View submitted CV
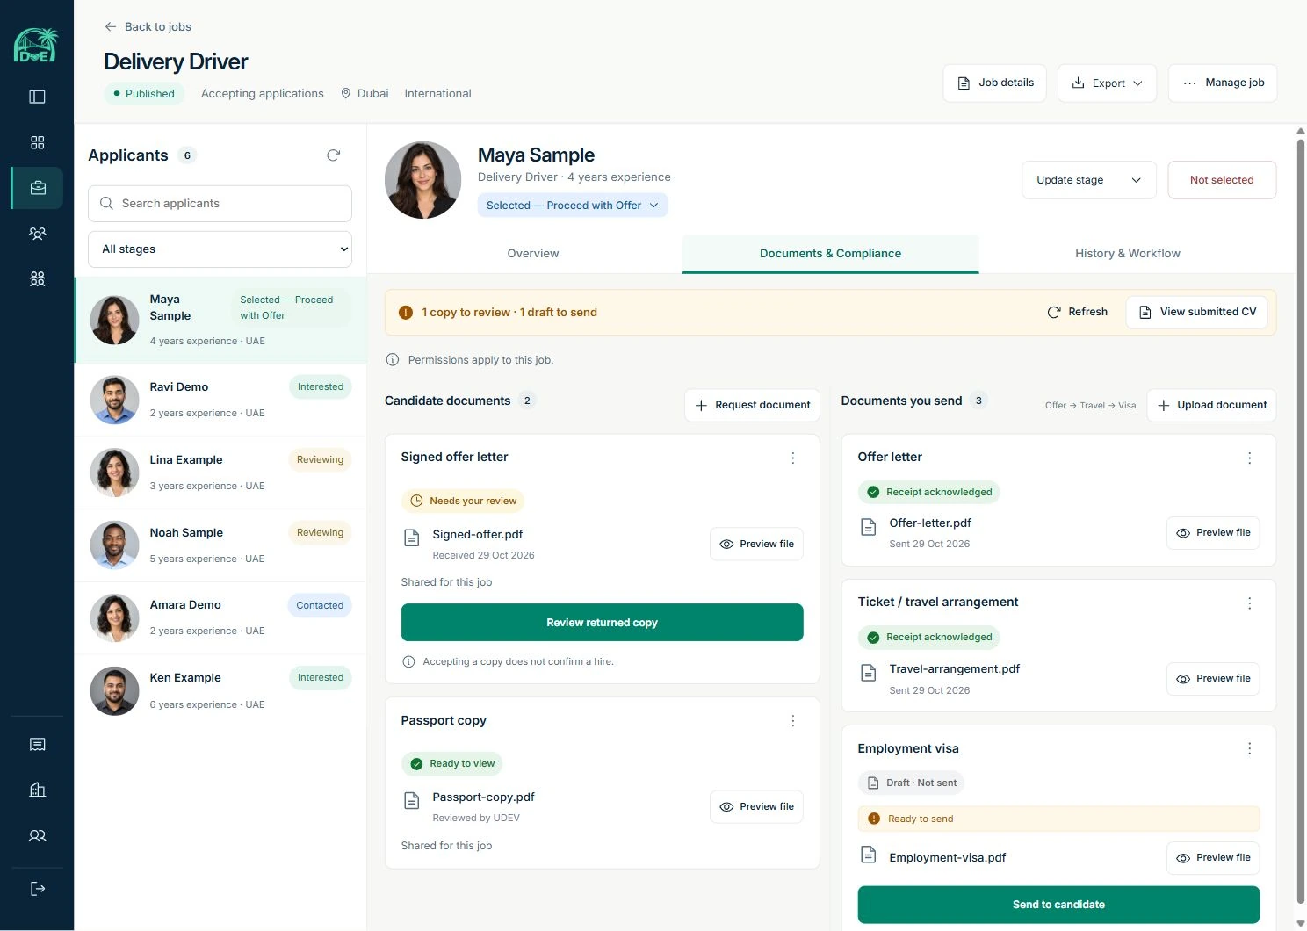Viewport: 1307px width, 931px height. (x=1196, y=313)
